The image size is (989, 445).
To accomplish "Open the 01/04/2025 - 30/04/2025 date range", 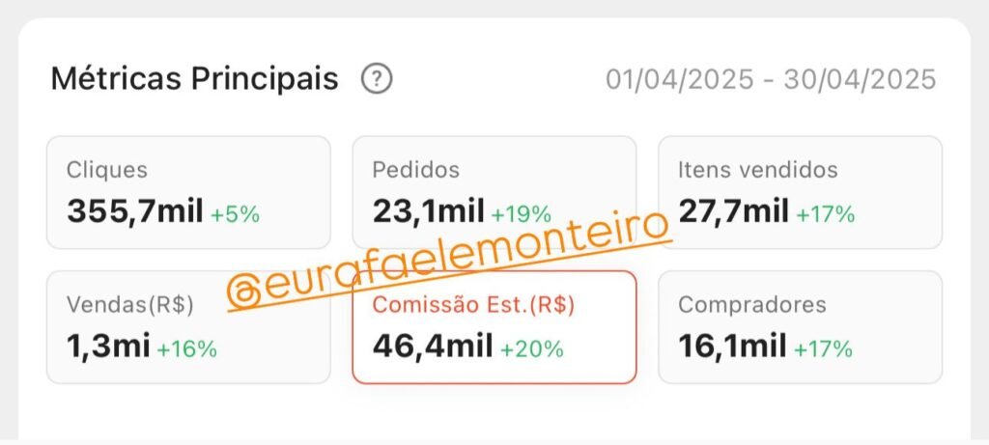I will pos(771,79).
